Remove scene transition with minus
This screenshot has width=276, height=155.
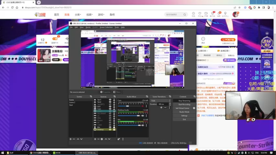[x=165, y=107]
